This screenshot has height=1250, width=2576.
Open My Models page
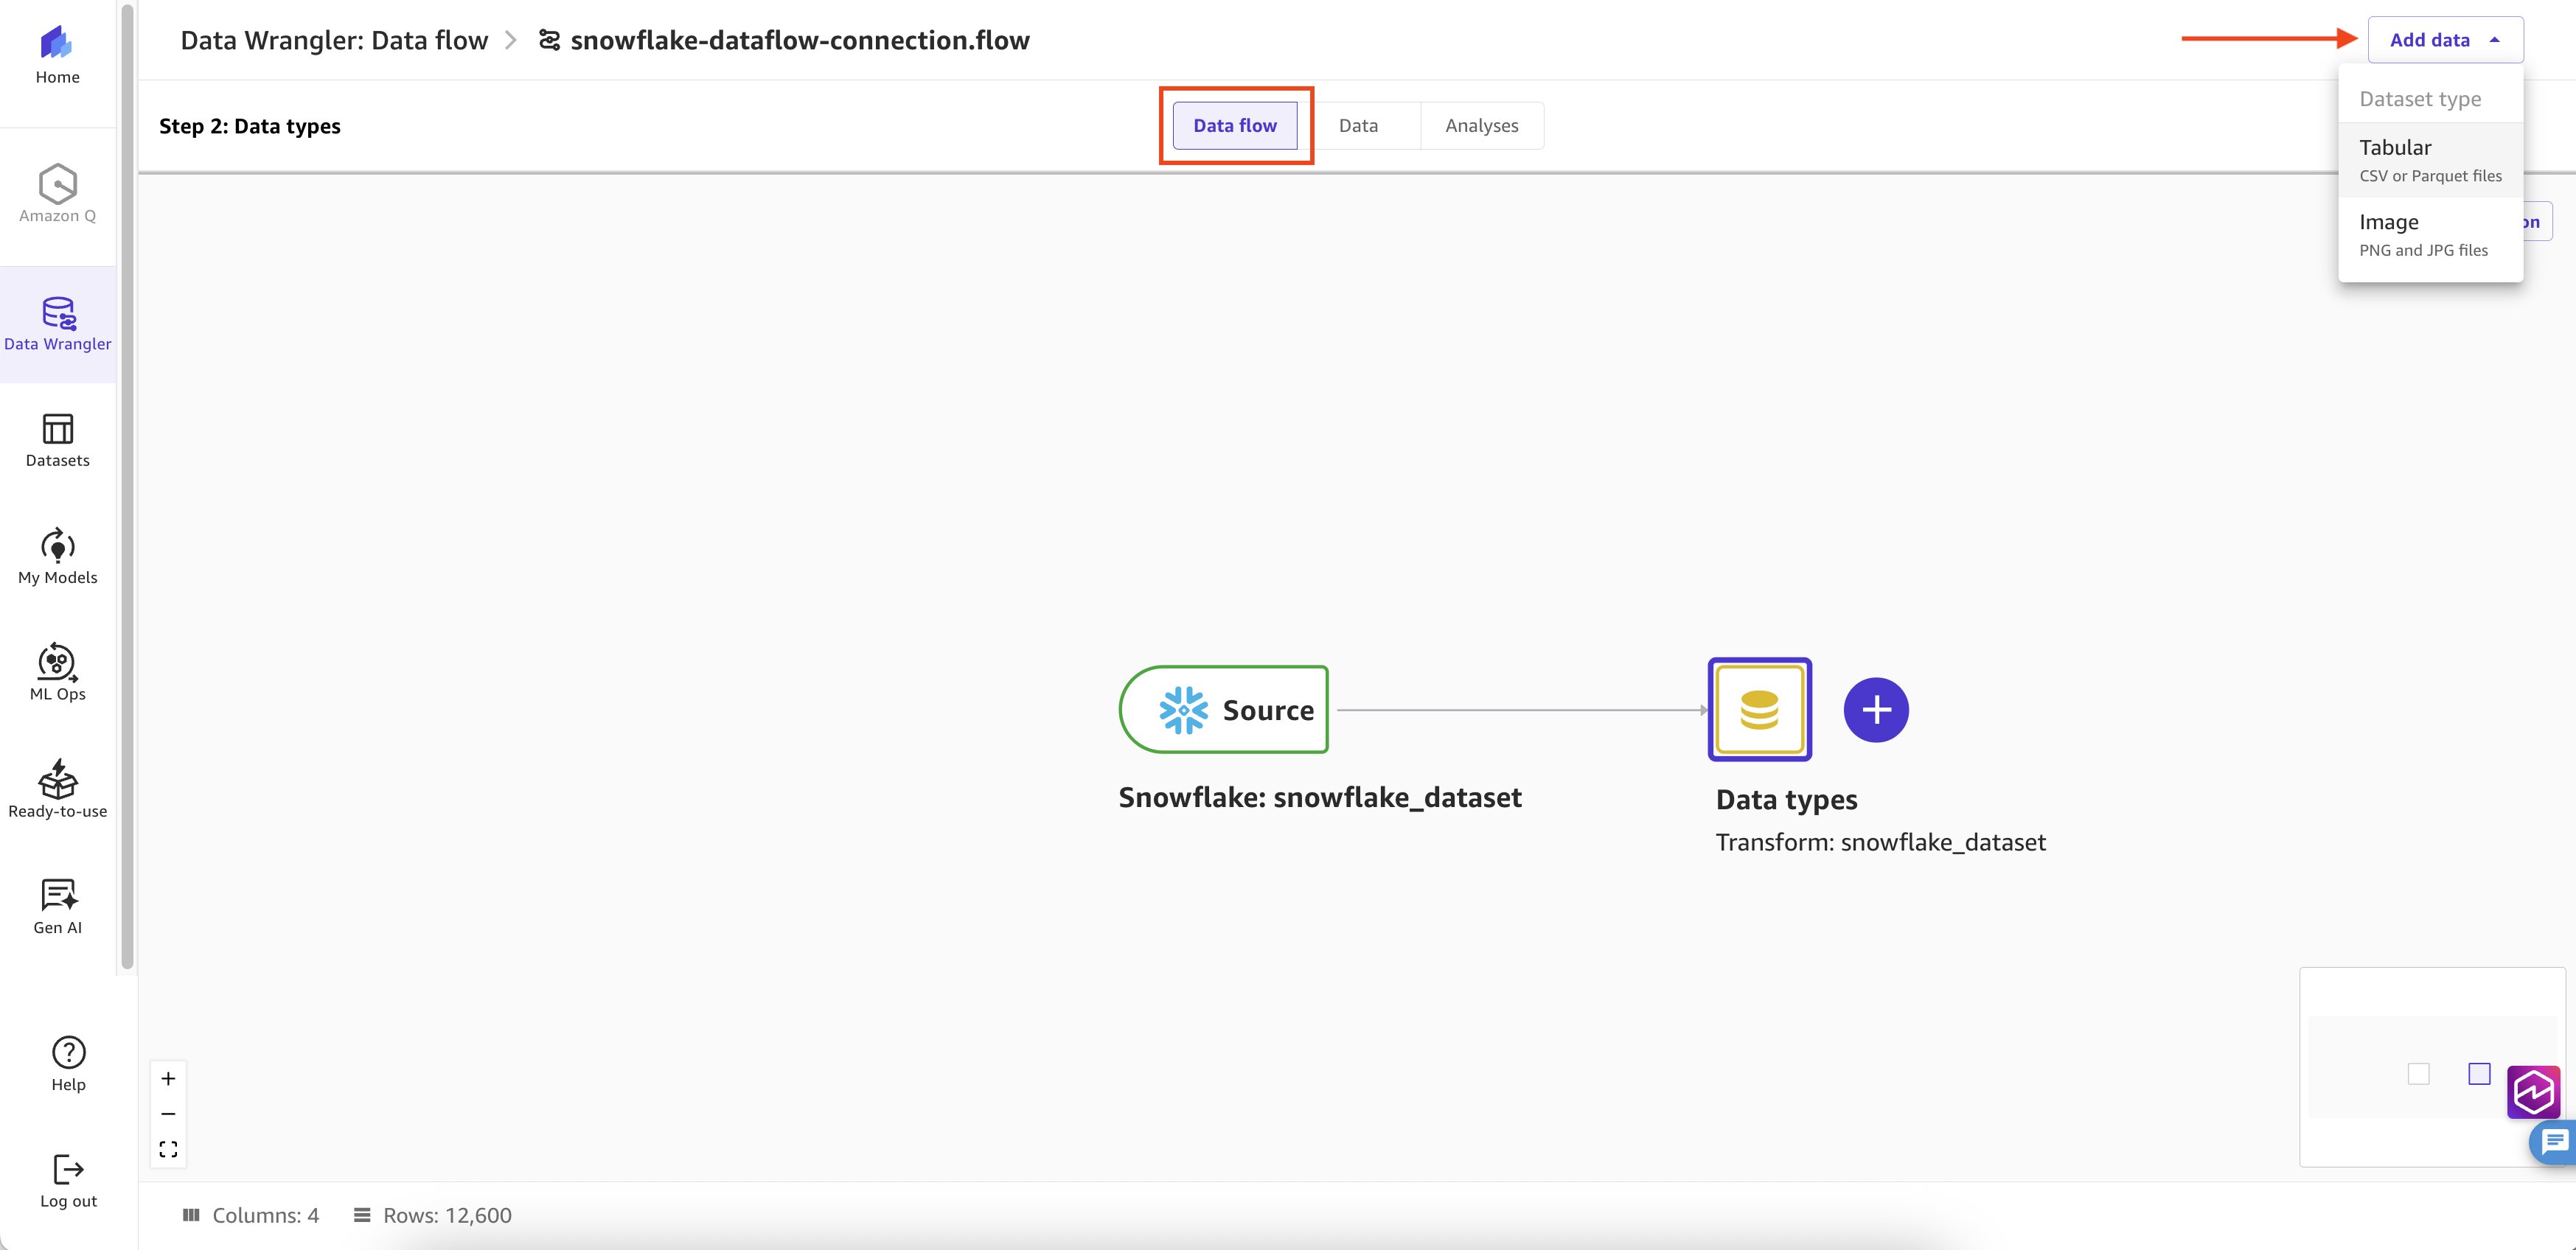[x=57, y=557]
